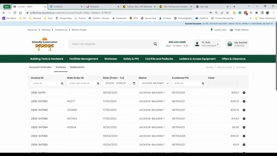Click the Customer PO search magnifier
This screenshot has width=277, height=156.
(x=203, y=84)
